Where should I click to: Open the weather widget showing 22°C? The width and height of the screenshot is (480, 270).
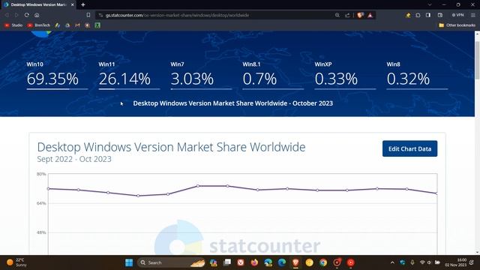[x=17, y=262]
